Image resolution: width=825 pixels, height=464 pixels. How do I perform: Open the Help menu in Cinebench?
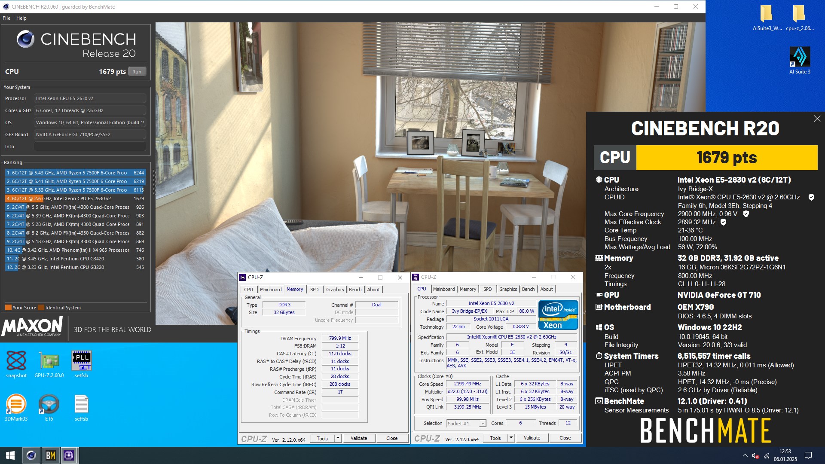tap(21, 18)
